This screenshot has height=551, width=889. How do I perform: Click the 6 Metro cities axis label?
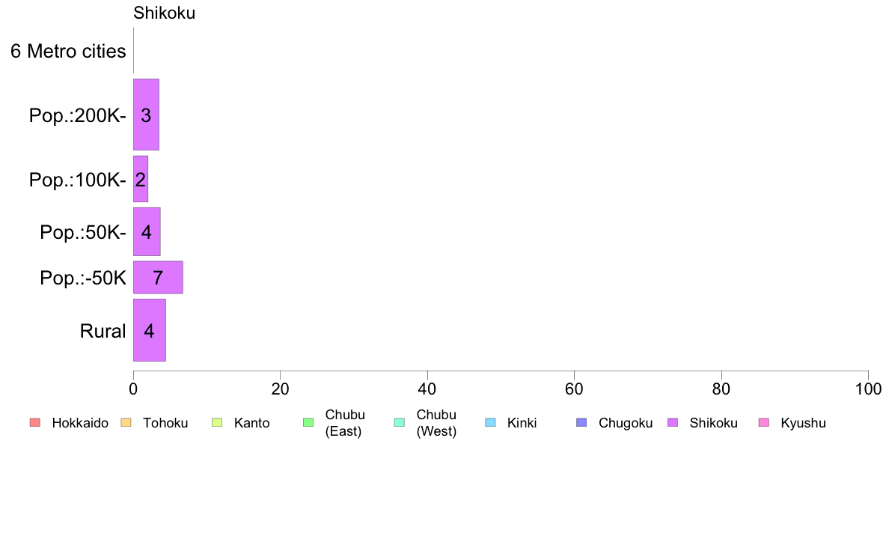pos(68,51)
